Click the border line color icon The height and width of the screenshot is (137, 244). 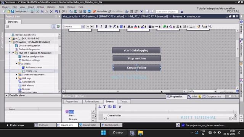(x=142, y=27)
